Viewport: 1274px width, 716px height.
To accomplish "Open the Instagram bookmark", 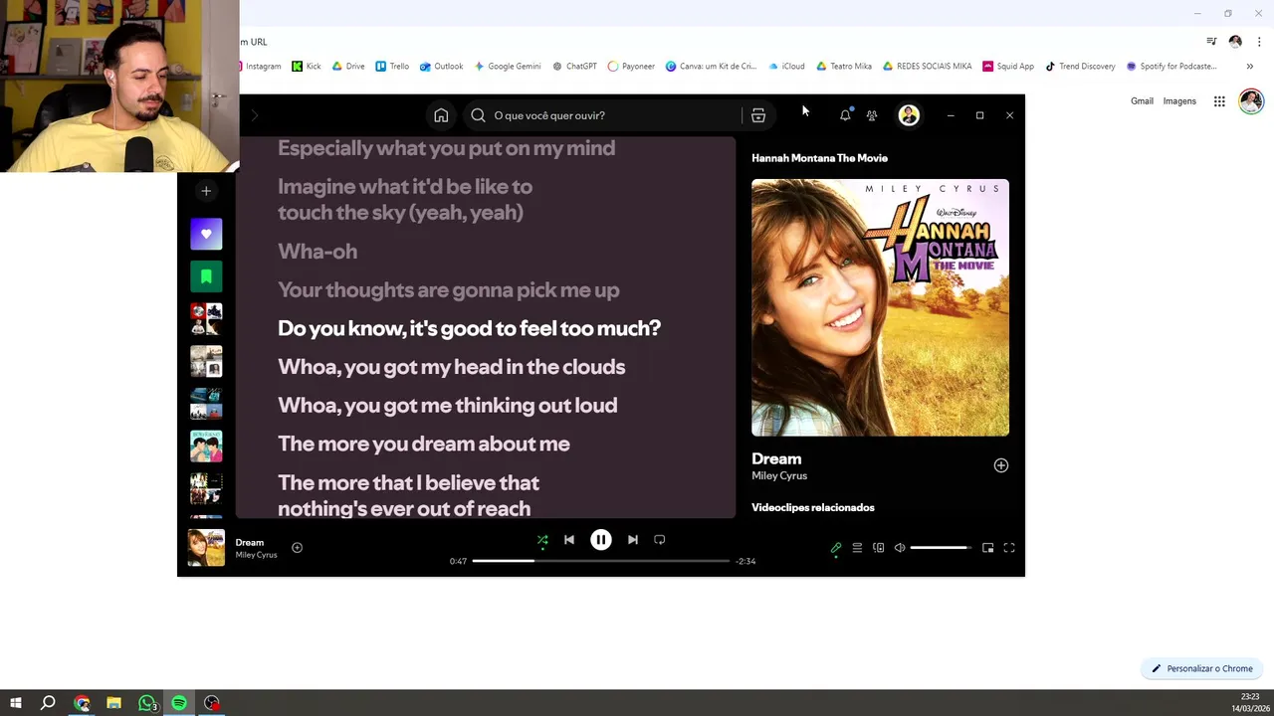I will [x=261, y=67].
